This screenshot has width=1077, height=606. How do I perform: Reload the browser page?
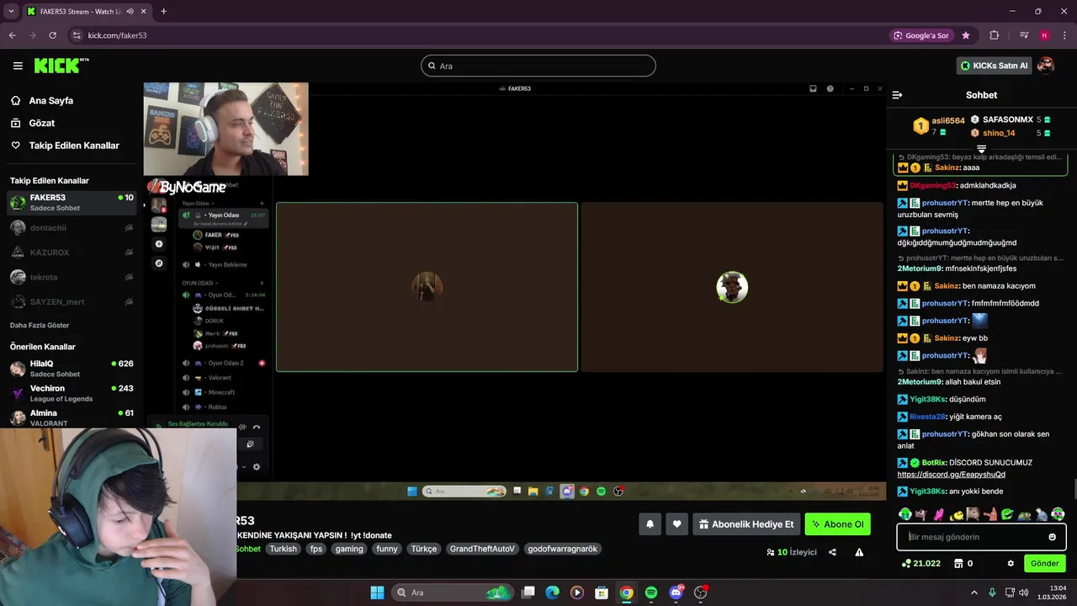point(52,35)
